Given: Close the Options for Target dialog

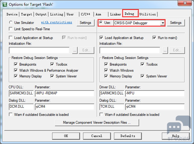Looking at the screenshot, I should pyautogui.click(x=185, y=3).
